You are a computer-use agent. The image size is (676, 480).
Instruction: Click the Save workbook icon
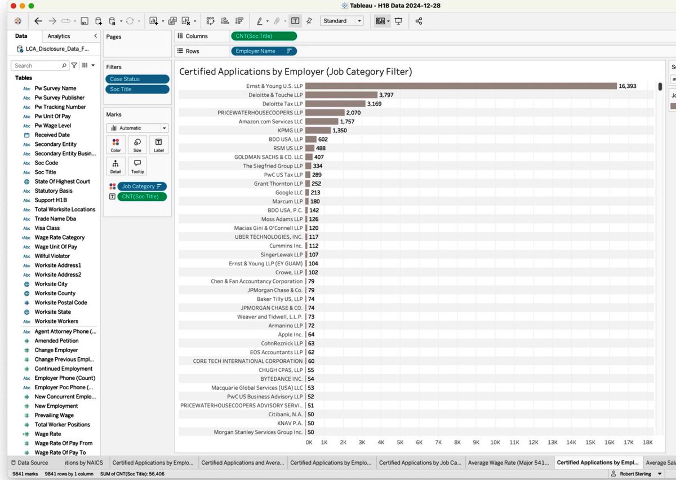(84, 21)
